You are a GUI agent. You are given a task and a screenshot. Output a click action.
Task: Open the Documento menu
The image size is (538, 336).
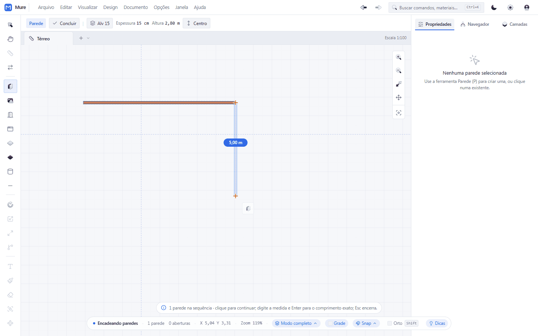136,7
